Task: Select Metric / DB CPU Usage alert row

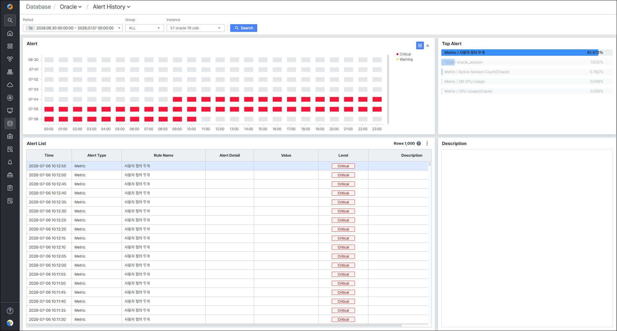Action: 527,82
